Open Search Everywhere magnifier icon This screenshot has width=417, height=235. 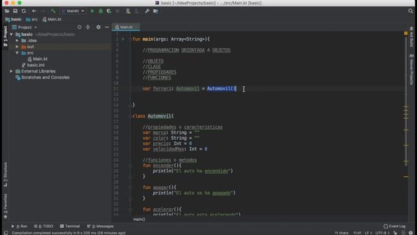point(410,11)
